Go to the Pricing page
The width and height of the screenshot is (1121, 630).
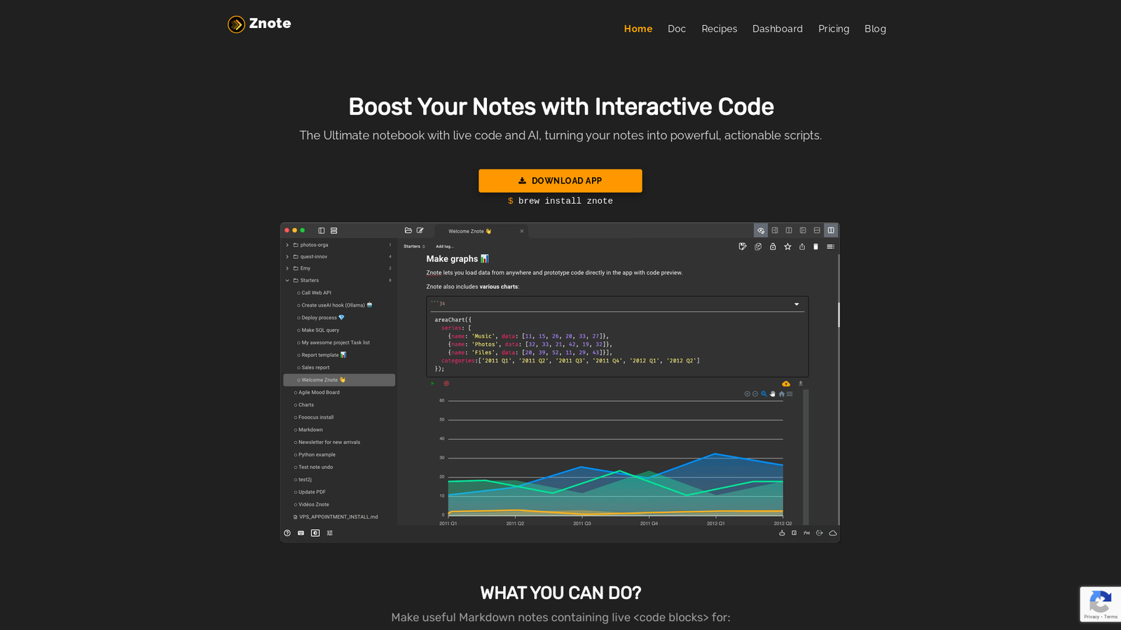834,29
